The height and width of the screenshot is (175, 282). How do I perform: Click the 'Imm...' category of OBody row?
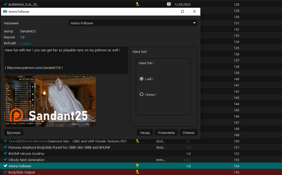[x=161, y=160]
